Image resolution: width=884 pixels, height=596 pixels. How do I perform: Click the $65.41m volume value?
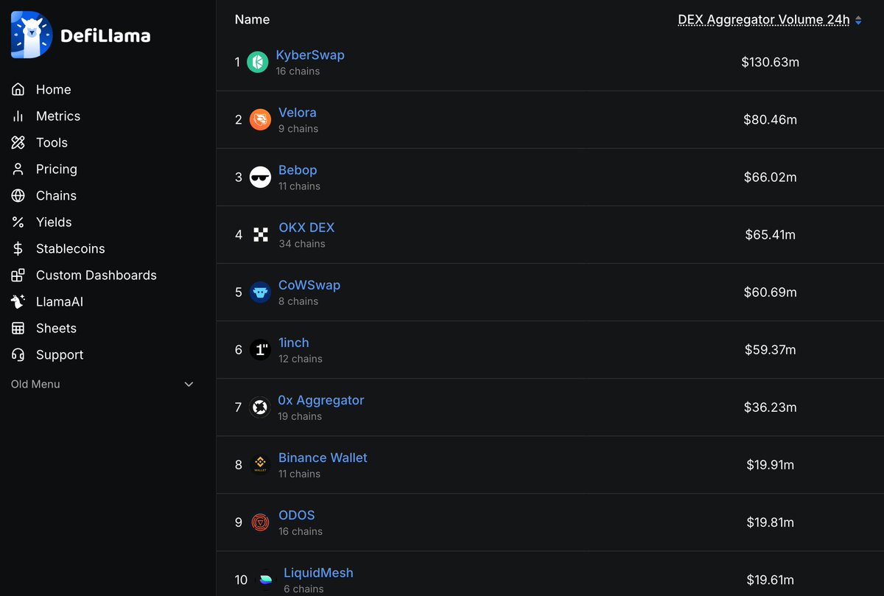(771, 234)
